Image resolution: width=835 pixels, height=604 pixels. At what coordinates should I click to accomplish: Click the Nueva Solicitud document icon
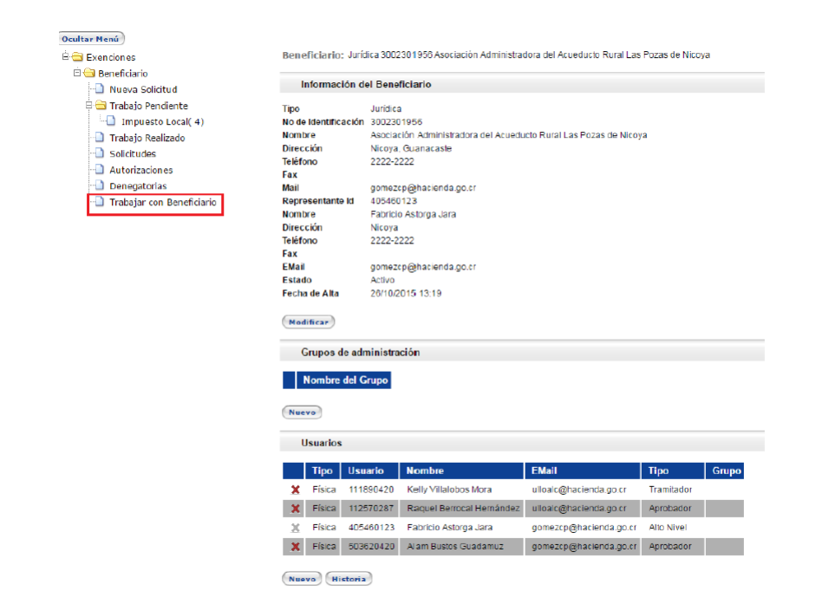click(99, 89)
